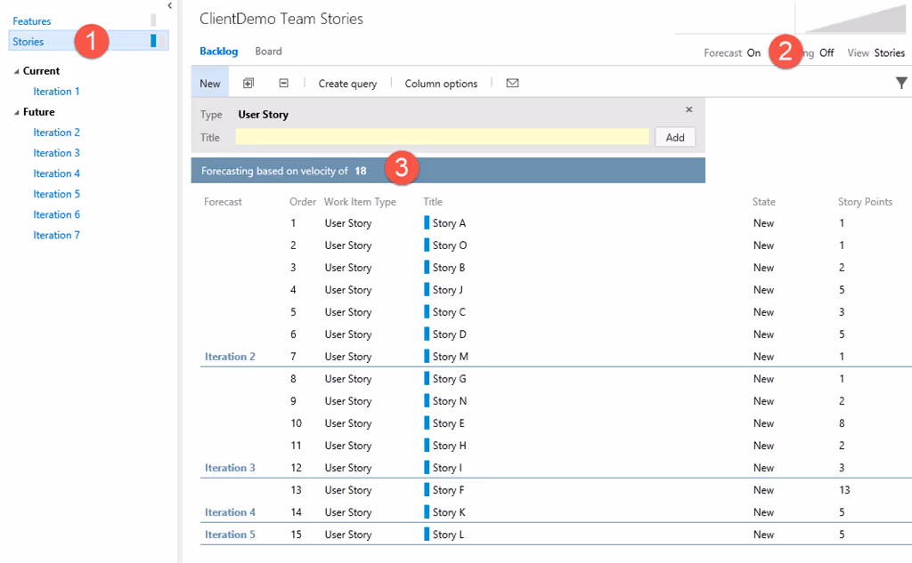Select Story N row title
This screenshot has width=912, height=563.
coord(450,401)
